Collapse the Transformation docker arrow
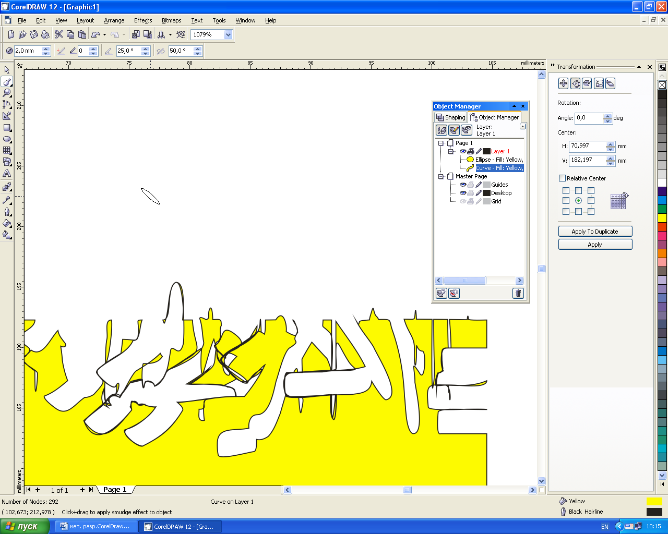Image resolution: width=668 pixels, height=534 pixels. pos(639,67)
